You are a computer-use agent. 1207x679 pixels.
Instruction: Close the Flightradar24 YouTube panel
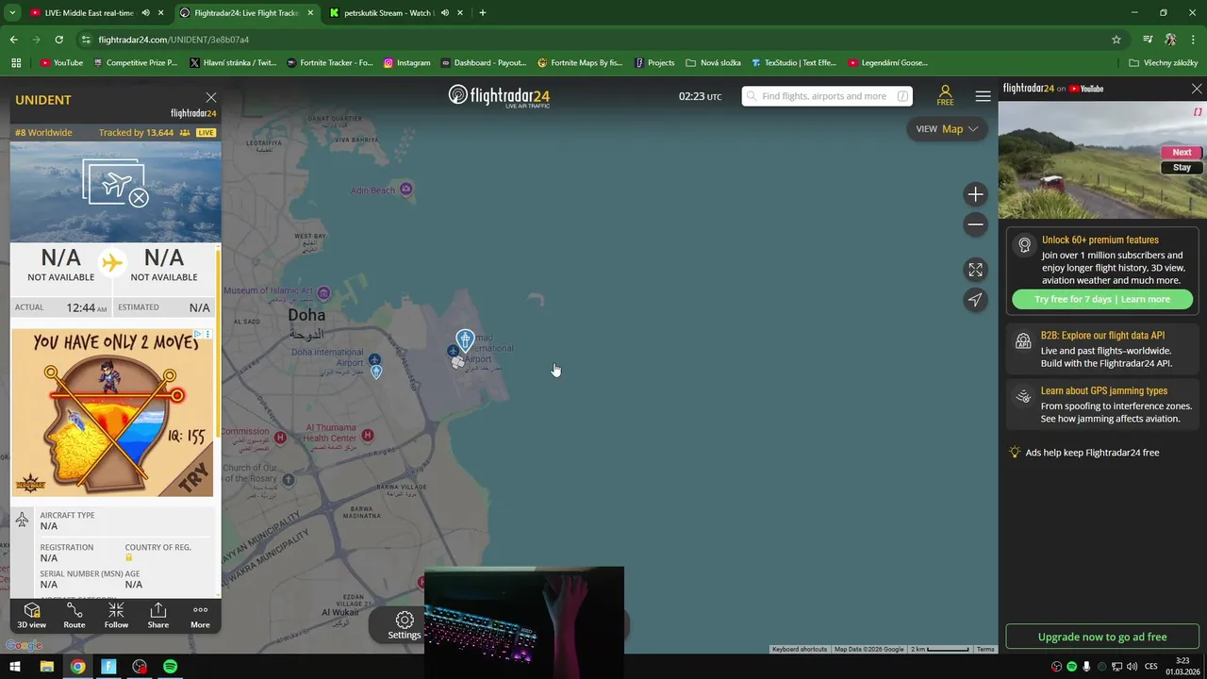tap(1197, 89)
